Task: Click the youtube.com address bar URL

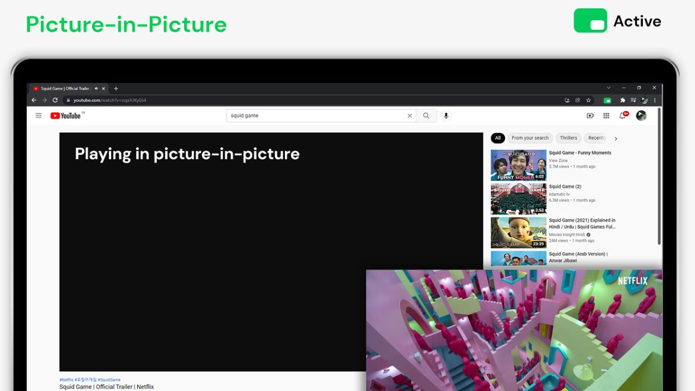Action: [x=109, y=100]
